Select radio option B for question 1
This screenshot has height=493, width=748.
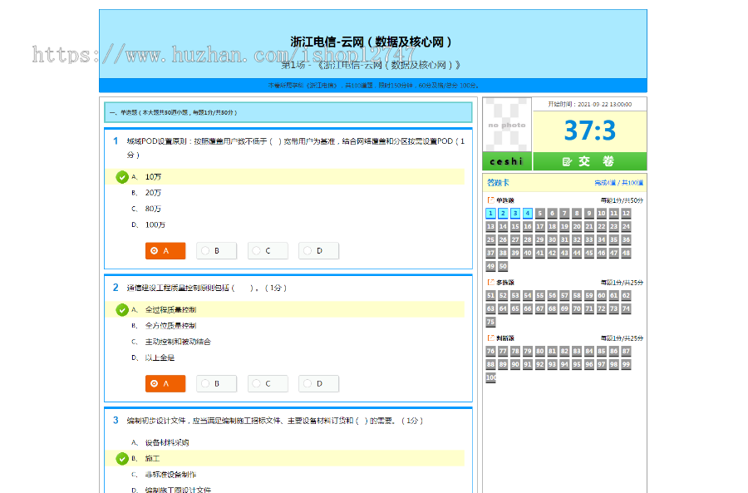click(216, 250)
